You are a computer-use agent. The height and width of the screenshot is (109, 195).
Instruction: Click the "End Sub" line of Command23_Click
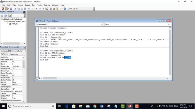[44, 60]
